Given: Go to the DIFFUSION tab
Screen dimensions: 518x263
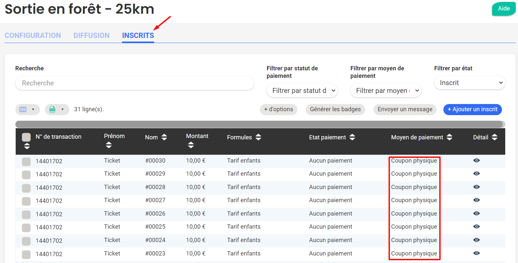Looking at the screenshot, I should tap(91, 35).
